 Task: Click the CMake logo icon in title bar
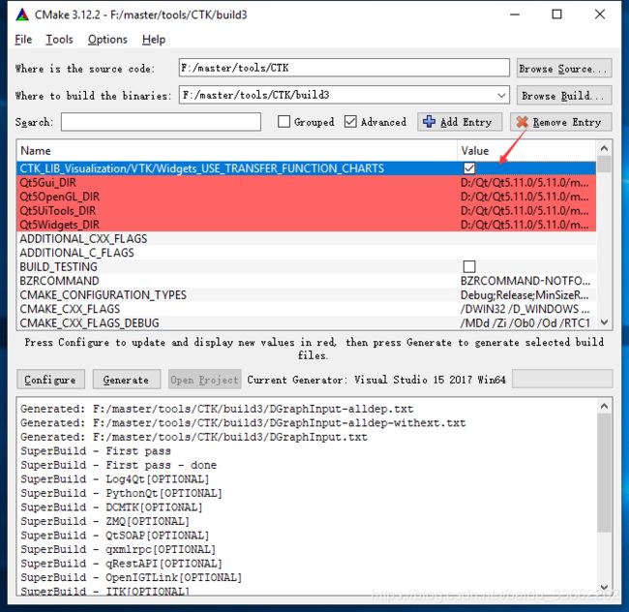[x=22, y=15]
